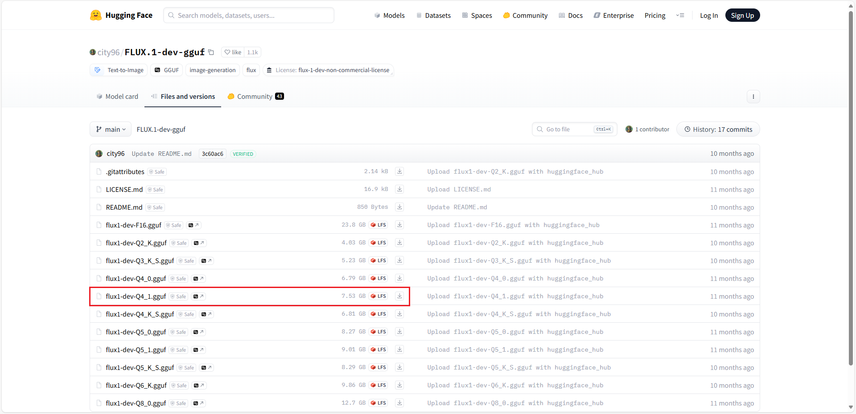The image size is (856, 414).
Task: Copy model name to clipboard
Action: 211,53
